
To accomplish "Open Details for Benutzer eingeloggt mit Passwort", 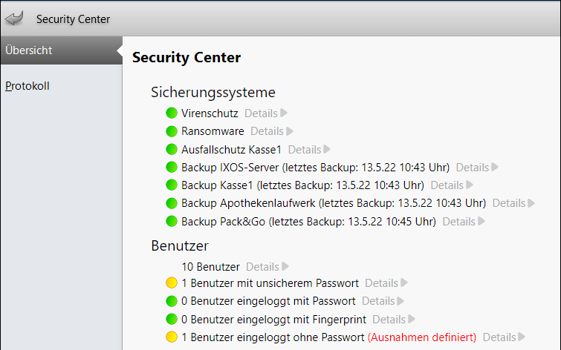I will coord(378,301).
